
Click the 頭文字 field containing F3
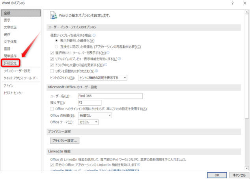point(90,103)
